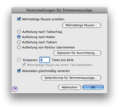Choose Aufteilung nach Taktart radio option

click(19, 42)
